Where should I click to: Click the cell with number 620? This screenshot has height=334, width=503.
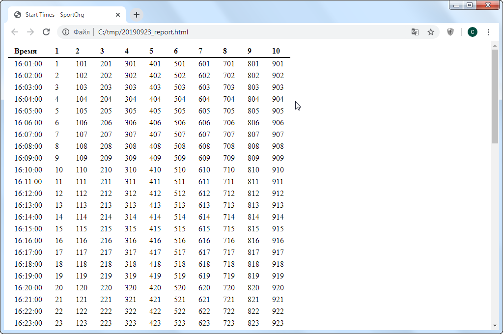[x=204, y=287]
